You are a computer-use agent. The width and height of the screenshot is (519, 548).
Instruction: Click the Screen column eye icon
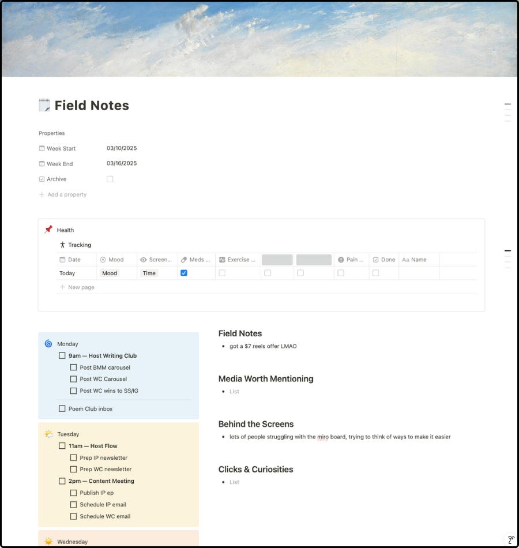[x=143, y=260]
